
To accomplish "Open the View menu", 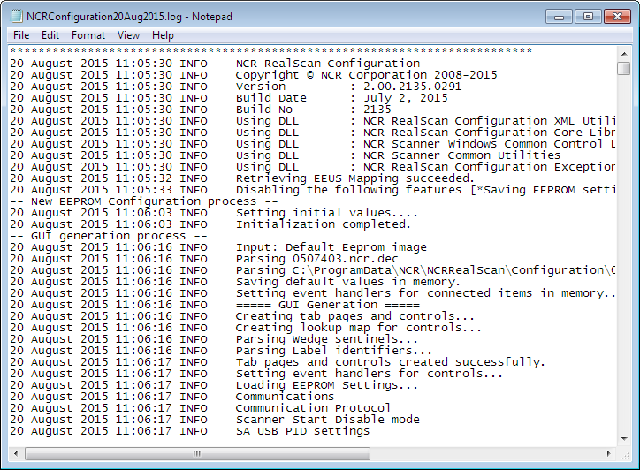I will click(x=128, y=35).
